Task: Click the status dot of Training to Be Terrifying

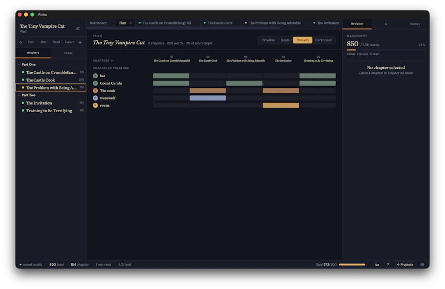Action: [23, 111]
